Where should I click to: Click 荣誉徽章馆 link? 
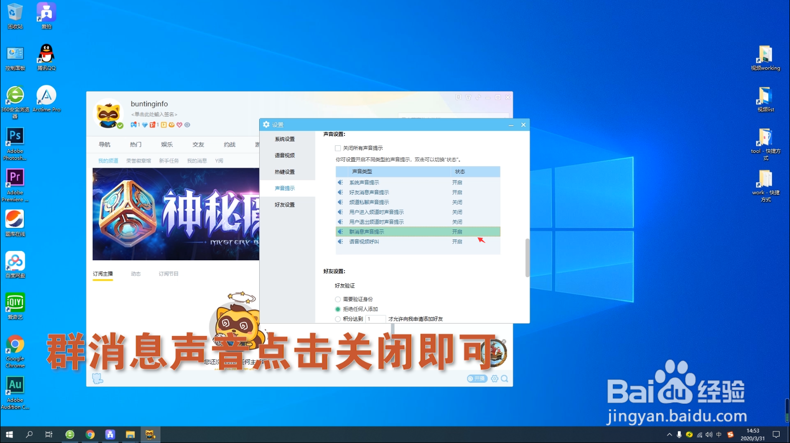139,161
